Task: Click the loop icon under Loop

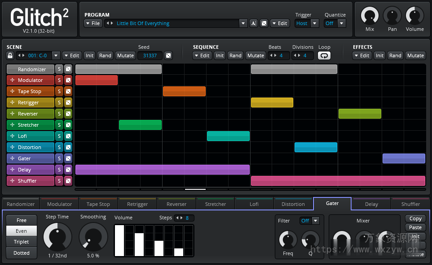Action: (x=324, y=56)
